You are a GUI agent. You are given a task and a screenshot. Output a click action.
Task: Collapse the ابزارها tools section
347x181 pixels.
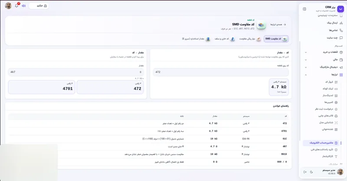point(324,75)
